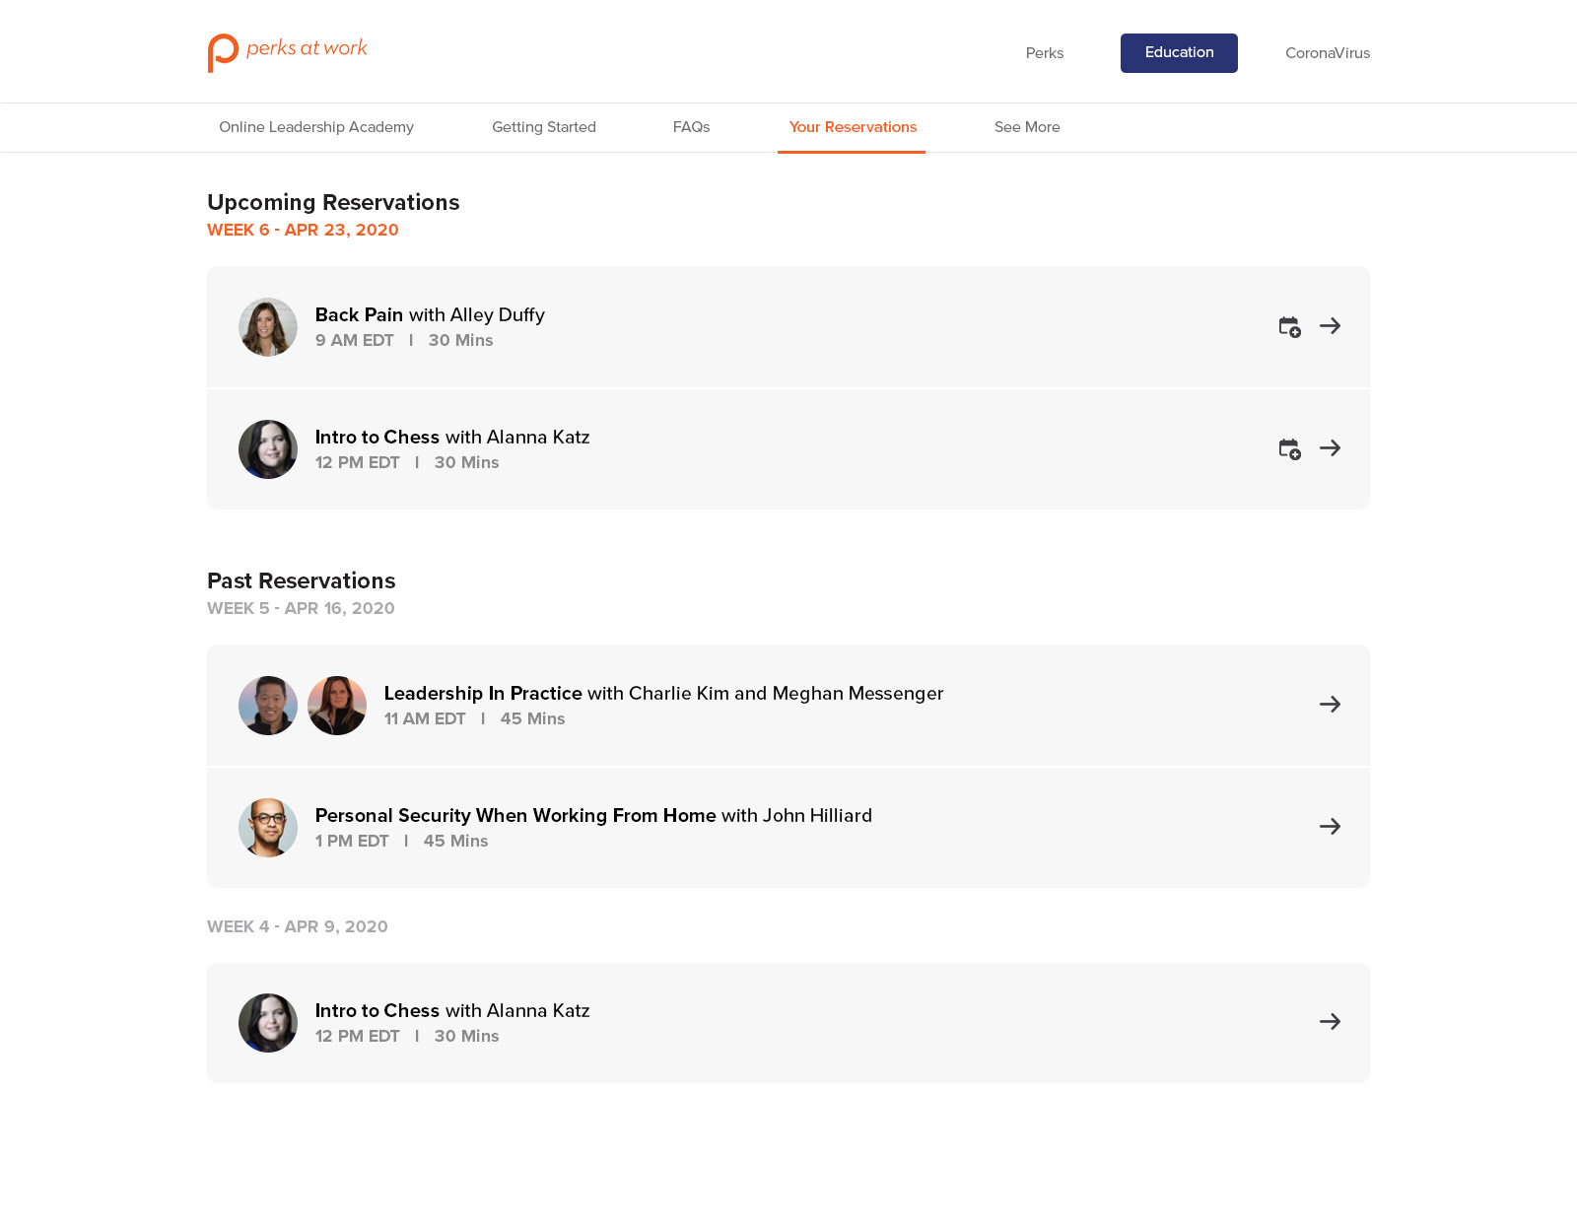Image resolution: width=1577 pixels, height=1226 pixels.
Task: Select the Your Reservations tab
Action: (x=853, y=127)
